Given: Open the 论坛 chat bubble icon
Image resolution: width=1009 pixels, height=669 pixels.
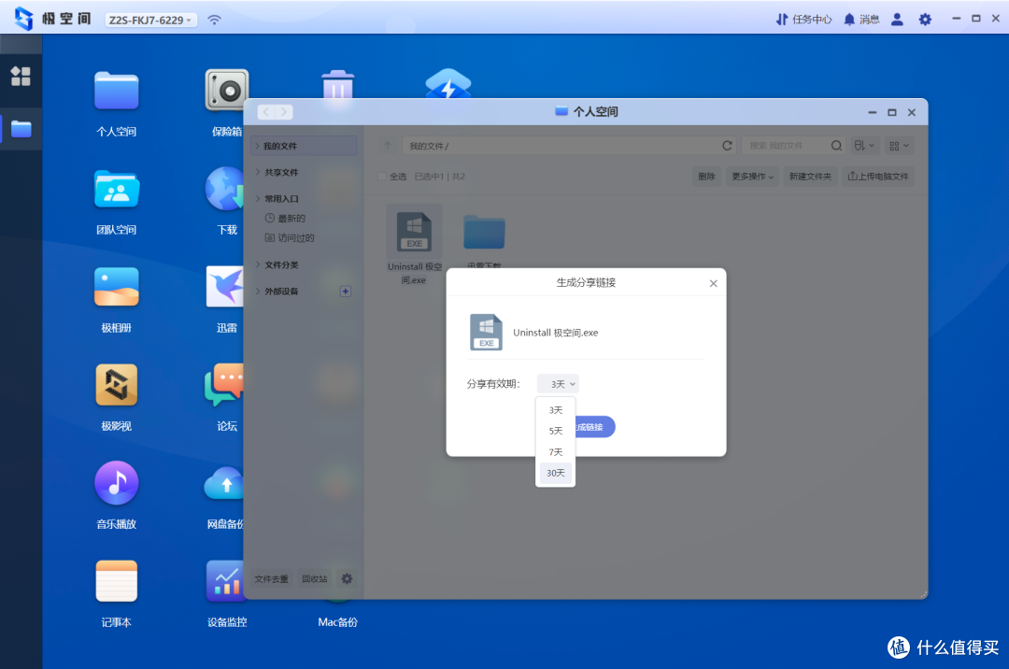Looking at the screenshot, I should tap(224, 385).
